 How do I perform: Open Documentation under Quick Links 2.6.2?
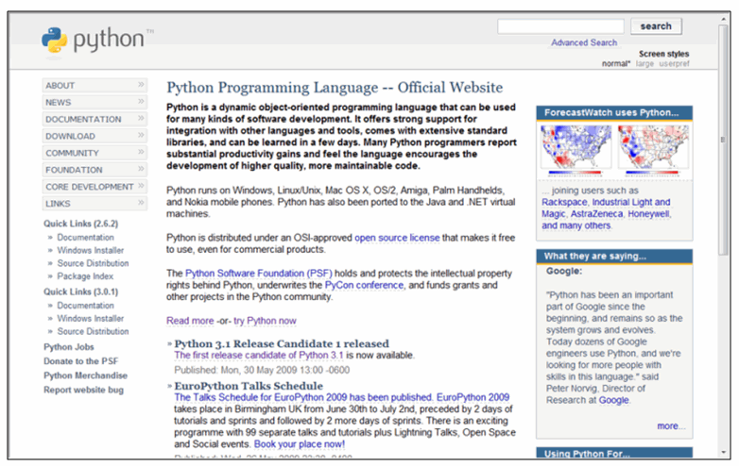[x=85, y=238]
